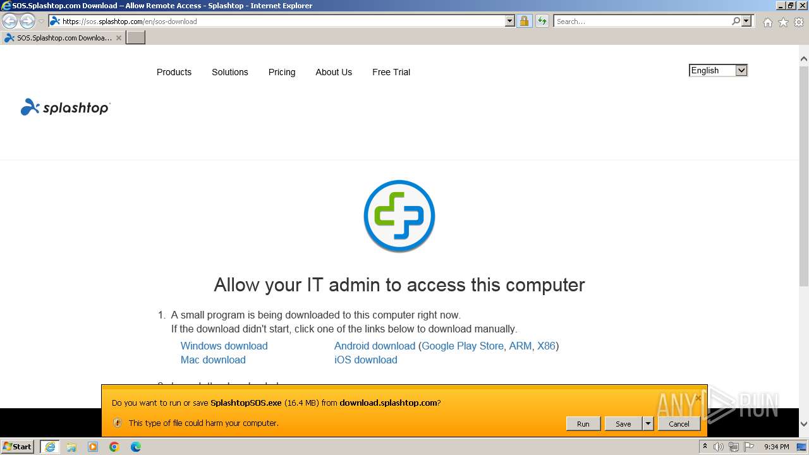Open Favorites star icon
This screenshot has height=455, width=809.
(x=783, y=22)
